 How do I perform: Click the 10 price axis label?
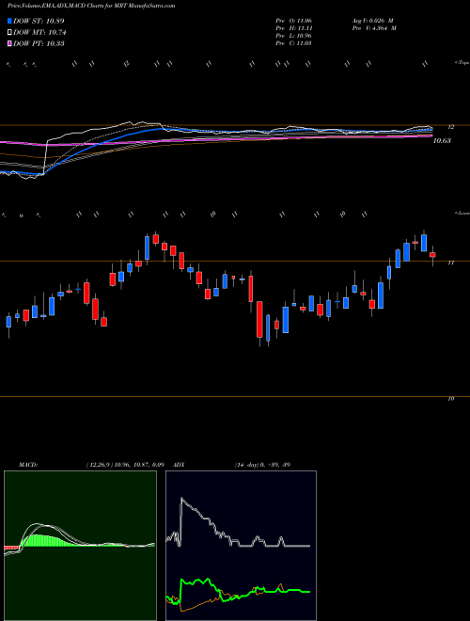coord(451,398)
